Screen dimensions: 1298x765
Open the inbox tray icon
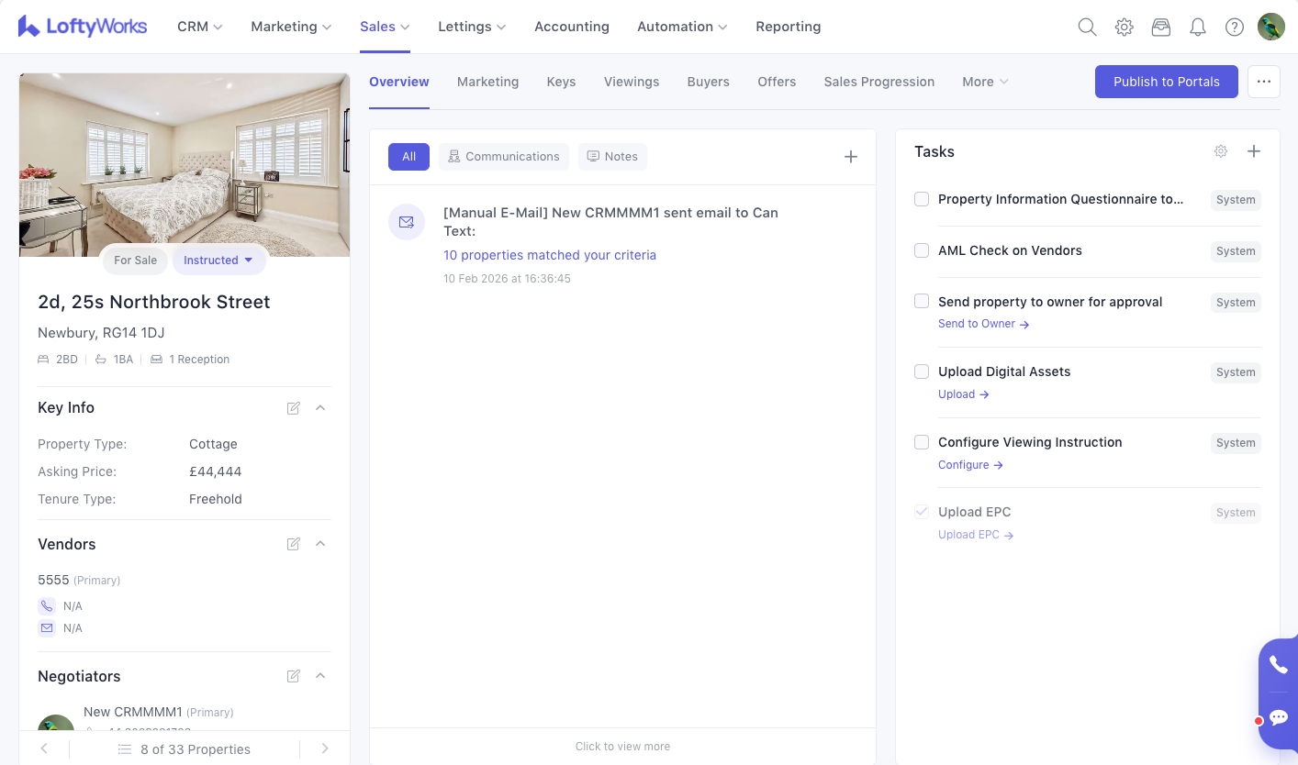pyautogui.click(x=1161, y=28)
